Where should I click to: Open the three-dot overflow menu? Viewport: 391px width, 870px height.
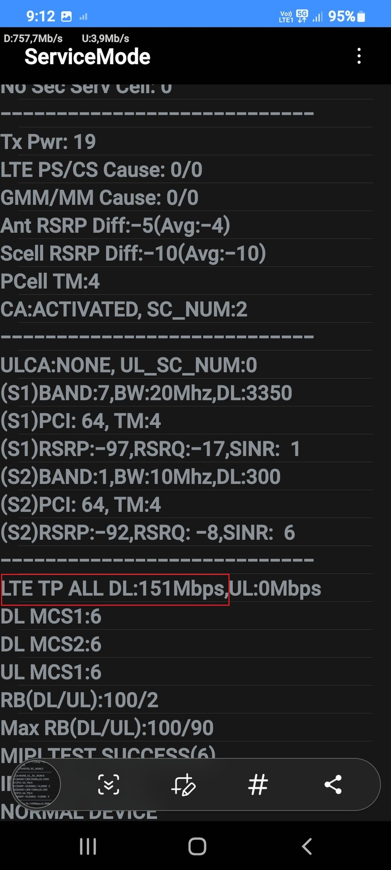coord(359,56)
